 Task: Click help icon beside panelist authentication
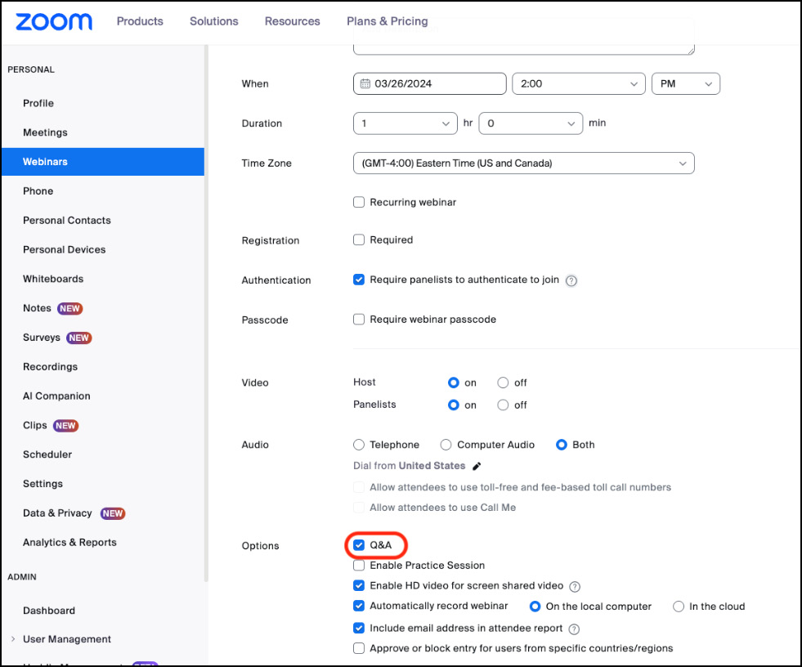tap(571, 281)
